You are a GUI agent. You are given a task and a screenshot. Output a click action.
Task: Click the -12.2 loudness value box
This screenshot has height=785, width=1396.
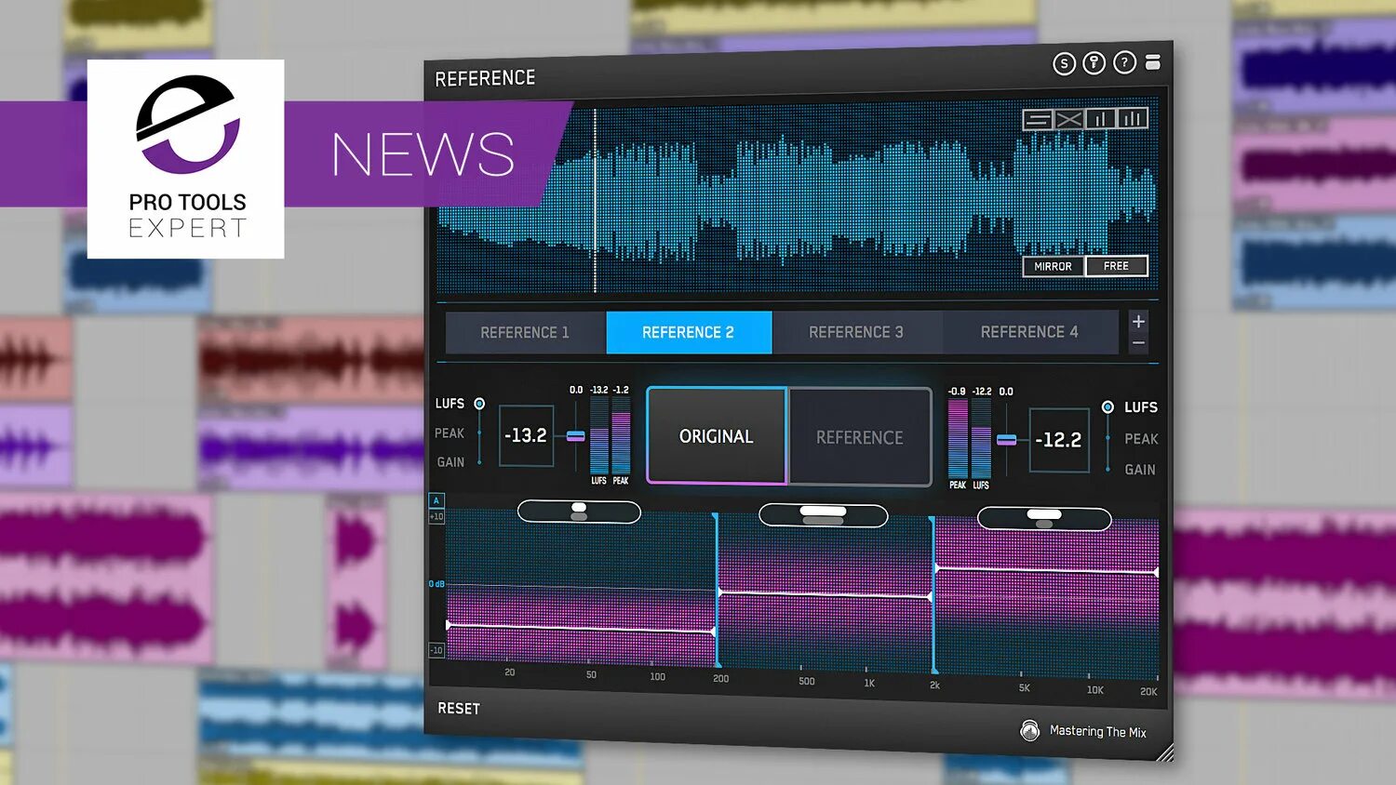click(x=1059, y=440)
